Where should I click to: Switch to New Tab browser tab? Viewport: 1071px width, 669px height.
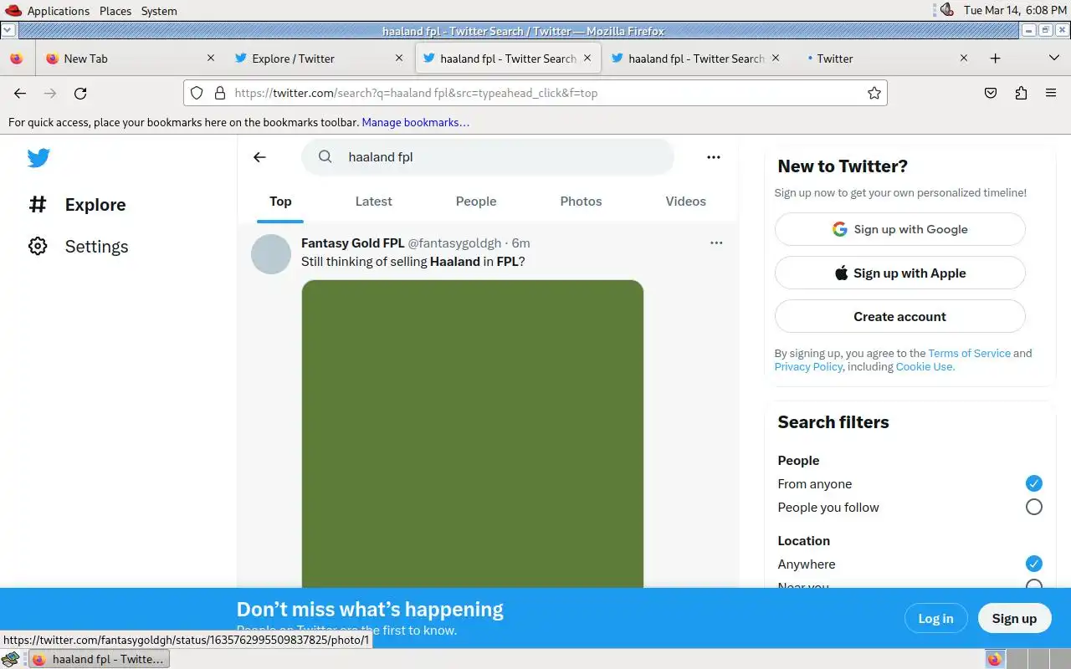pyautogui.click(x=130, y=59)
